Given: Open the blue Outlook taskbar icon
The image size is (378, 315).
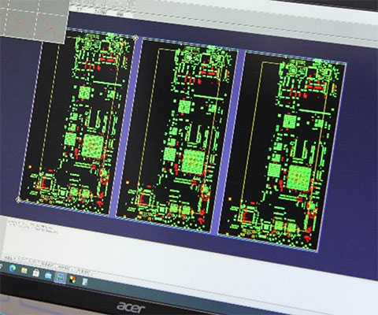Looking at the screenshot, I should click(x=48, y=275).
